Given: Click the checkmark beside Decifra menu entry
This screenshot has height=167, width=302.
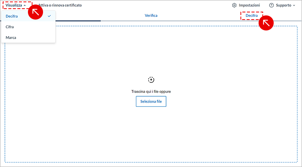Looking at the screenshot, I should tap(49, 16).
